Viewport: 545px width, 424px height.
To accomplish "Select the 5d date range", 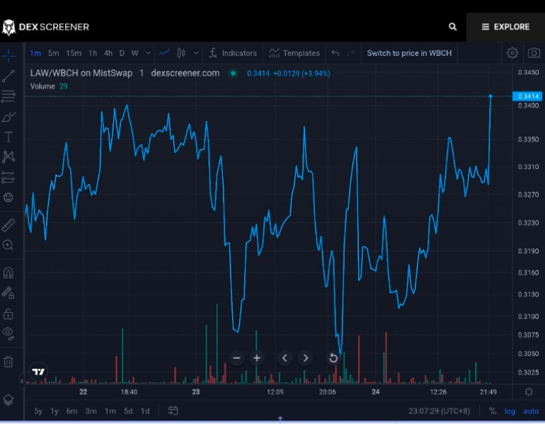I will [128, 411].
